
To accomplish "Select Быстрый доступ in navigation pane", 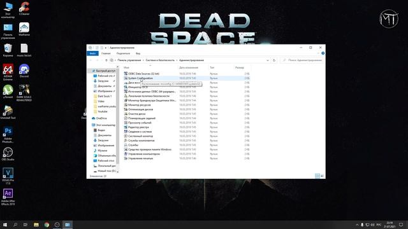I will point(103,71).
